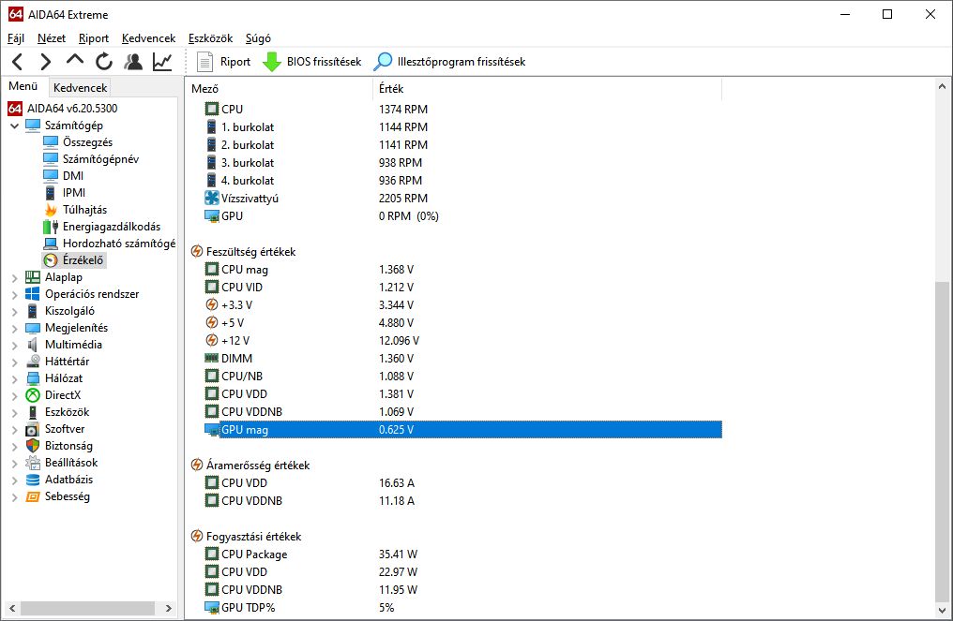Open the user favorites icon in toolbar
Screen dimensions: 953x621
133,61
